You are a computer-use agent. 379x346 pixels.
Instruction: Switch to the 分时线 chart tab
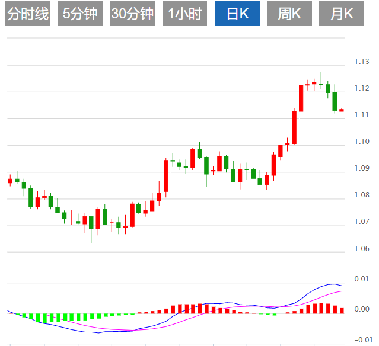(x=28, y=14)
